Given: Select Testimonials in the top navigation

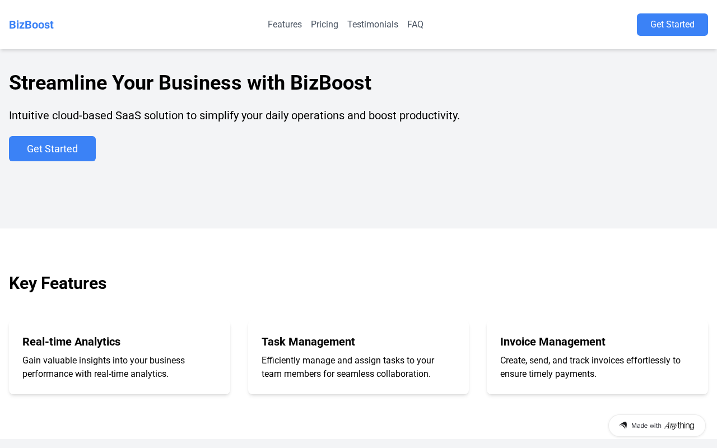Looking at the screenshot, I should [x=373, y=25].
